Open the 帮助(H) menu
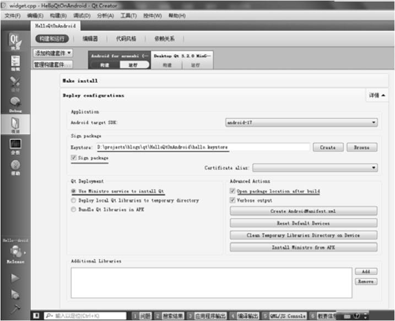 [177, 15]
